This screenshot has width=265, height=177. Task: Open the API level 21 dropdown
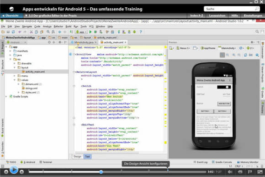click(250, 48)
